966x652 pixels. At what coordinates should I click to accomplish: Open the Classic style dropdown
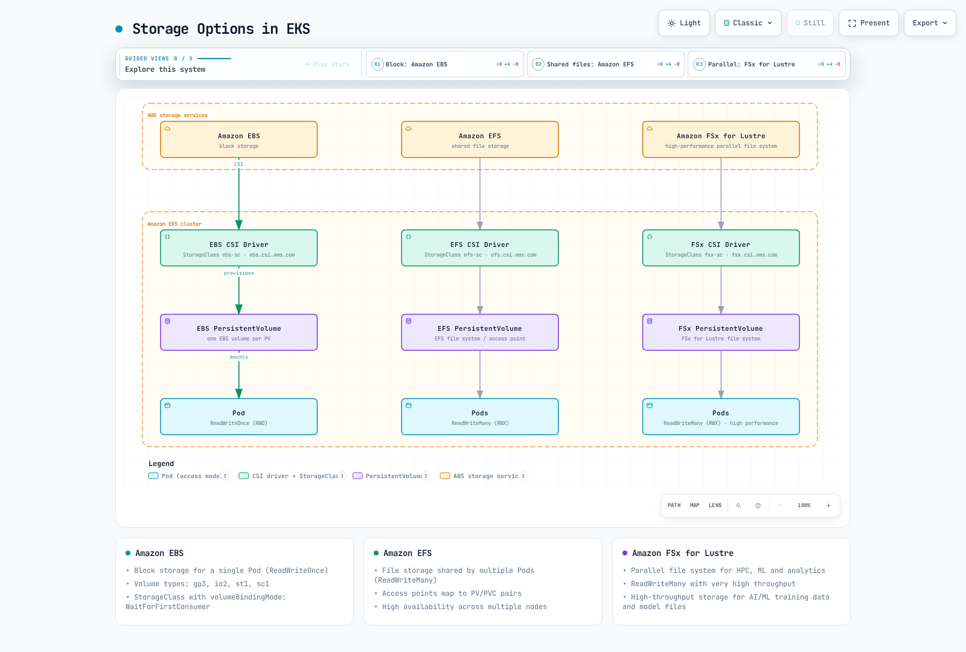tap(748, 23)
